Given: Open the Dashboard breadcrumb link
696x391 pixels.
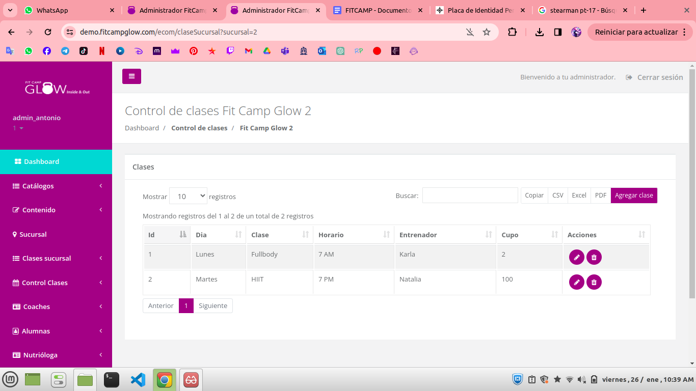Looking at the screenshot, I should coord(142,128).
